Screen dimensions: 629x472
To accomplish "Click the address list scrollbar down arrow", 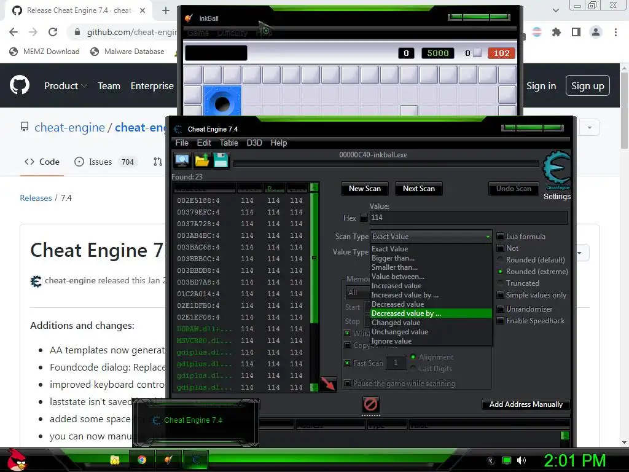I will coord(314,388).
